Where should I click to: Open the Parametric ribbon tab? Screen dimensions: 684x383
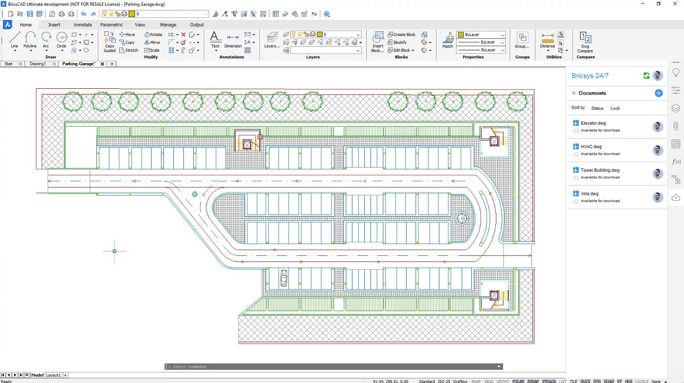point(111,25)
